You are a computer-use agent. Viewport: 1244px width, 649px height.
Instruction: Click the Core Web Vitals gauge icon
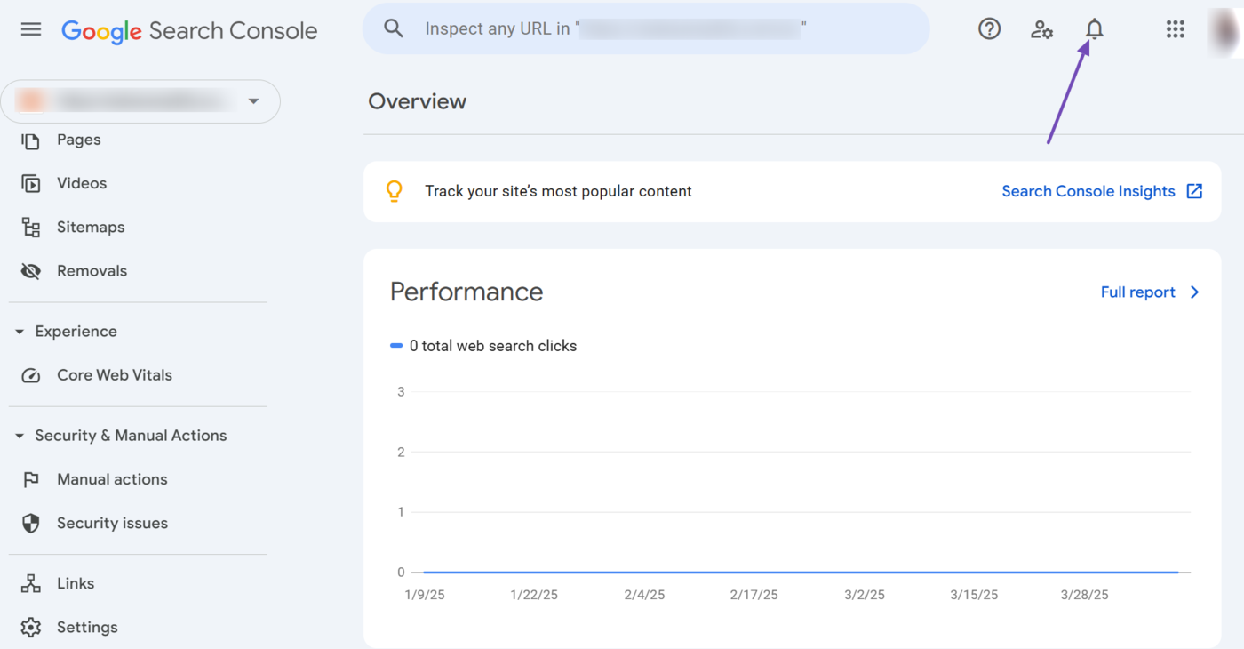click(x=31, y=375)
